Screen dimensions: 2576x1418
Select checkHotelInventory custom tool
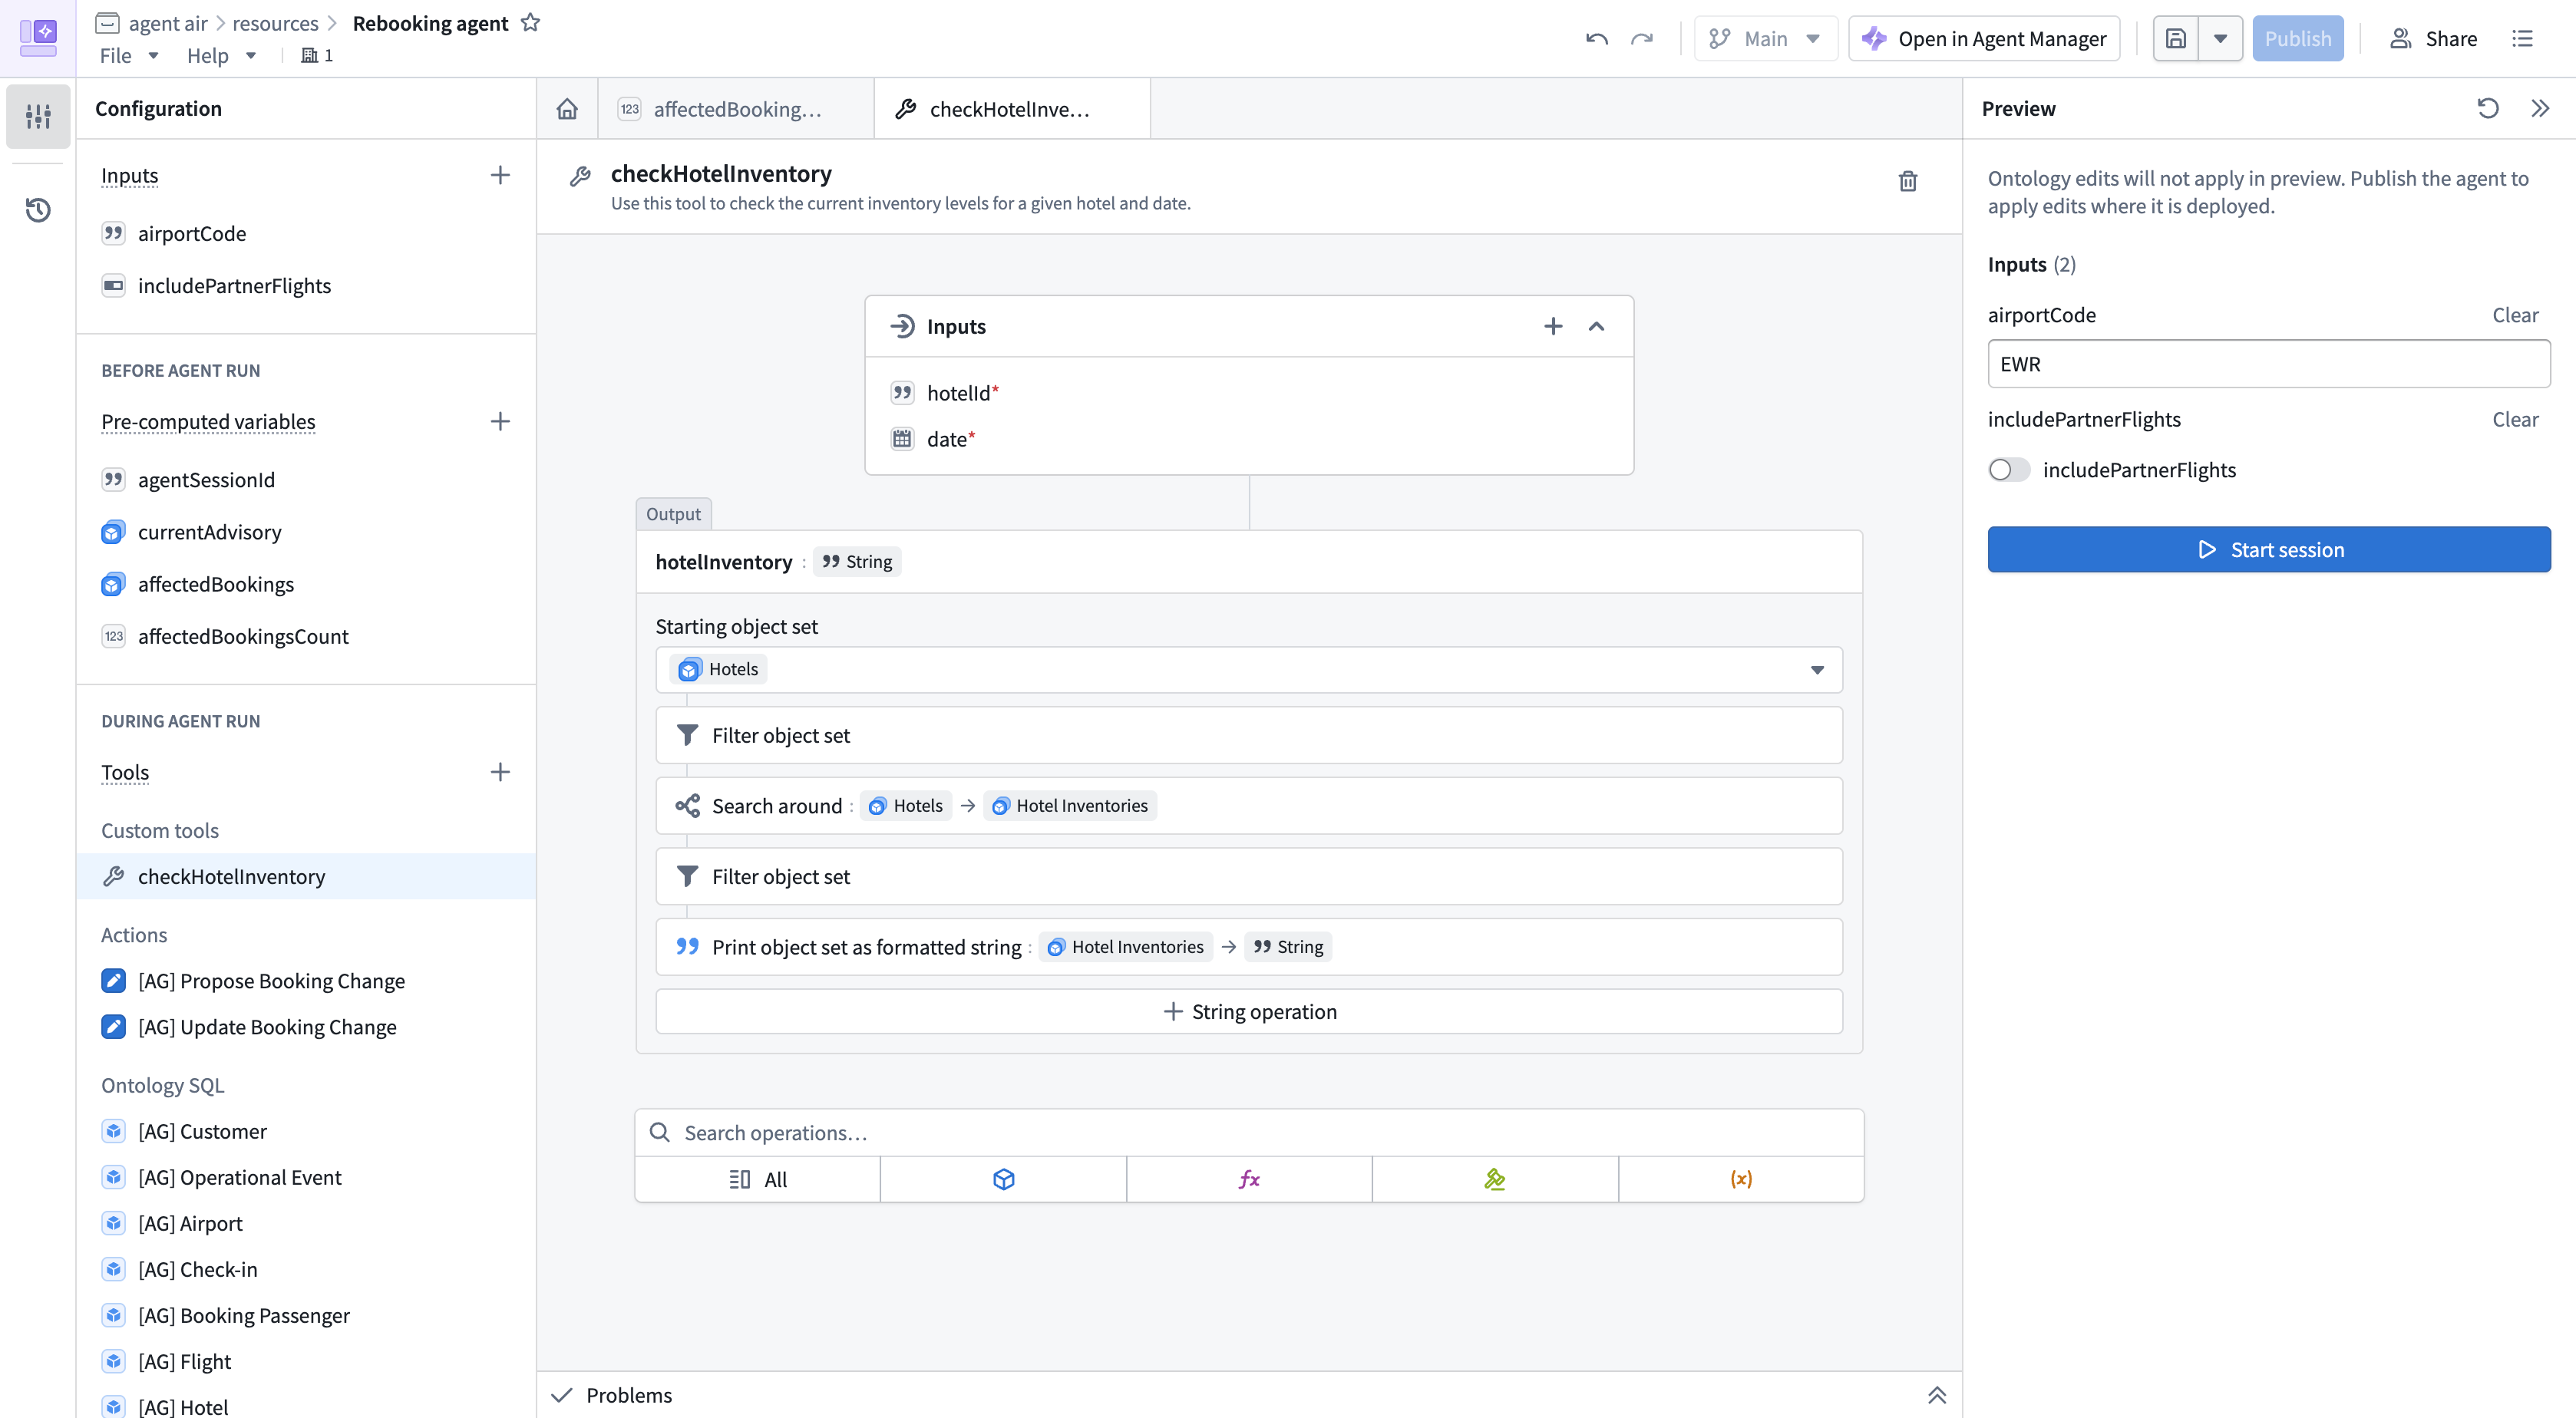pyautogui.click(x=306, y=877)
